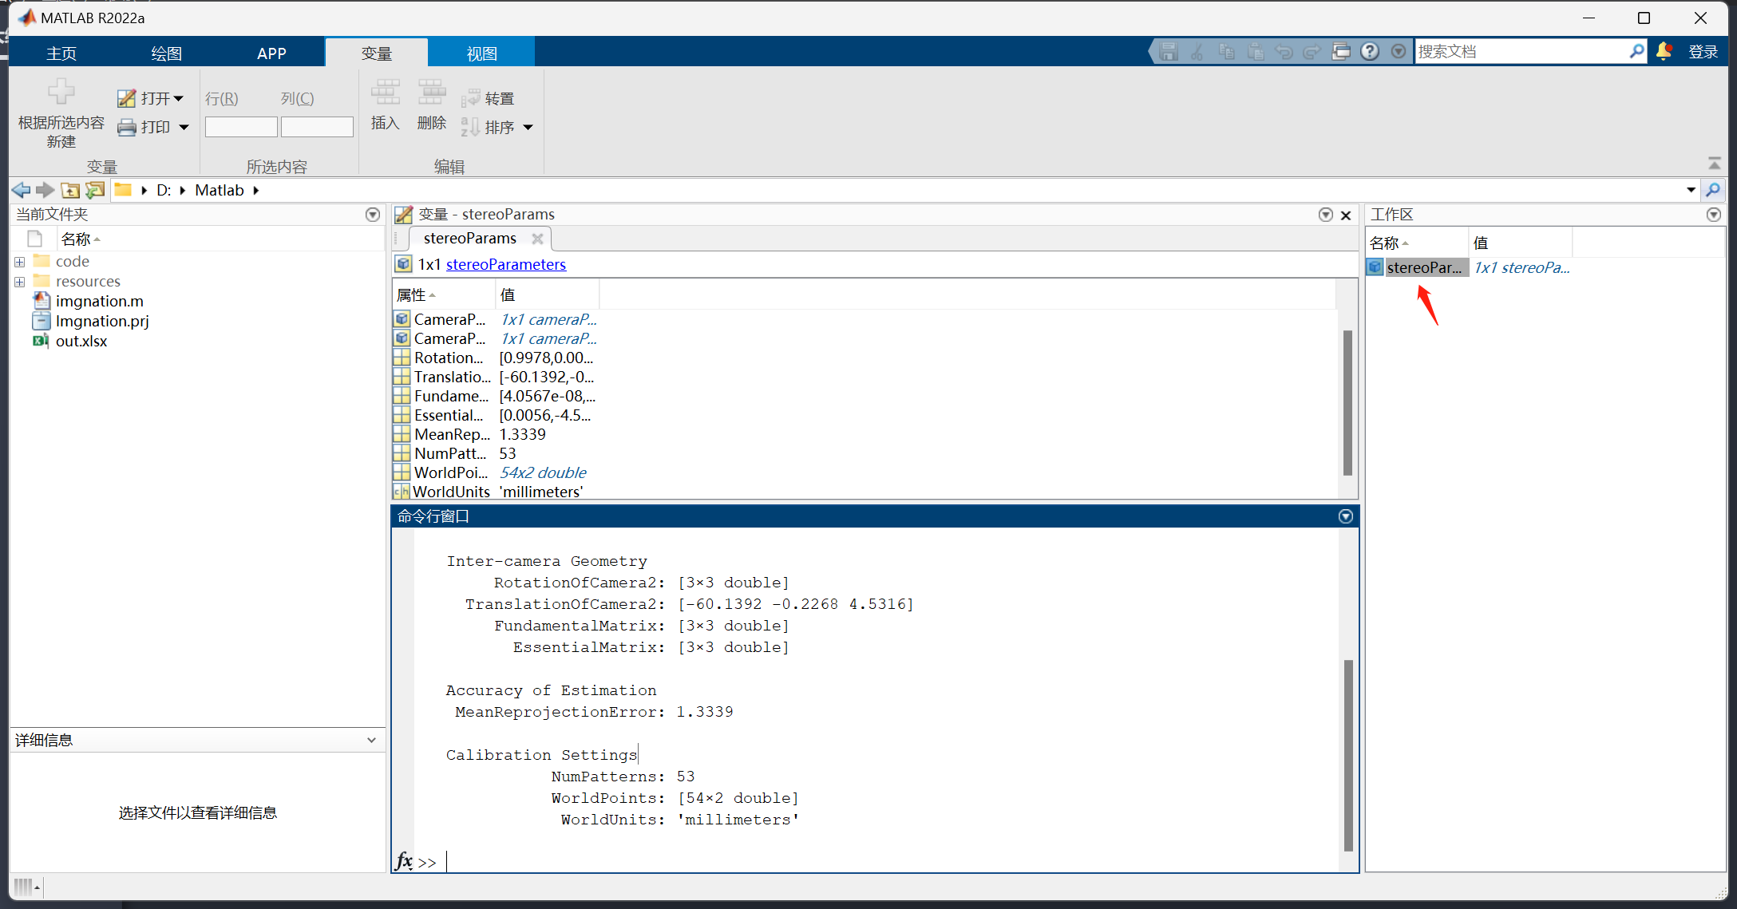The width and height of the screenshot is (1737, 909).
Task: Expand the 打开 dropdown arrow
Action: pos(178,98)
